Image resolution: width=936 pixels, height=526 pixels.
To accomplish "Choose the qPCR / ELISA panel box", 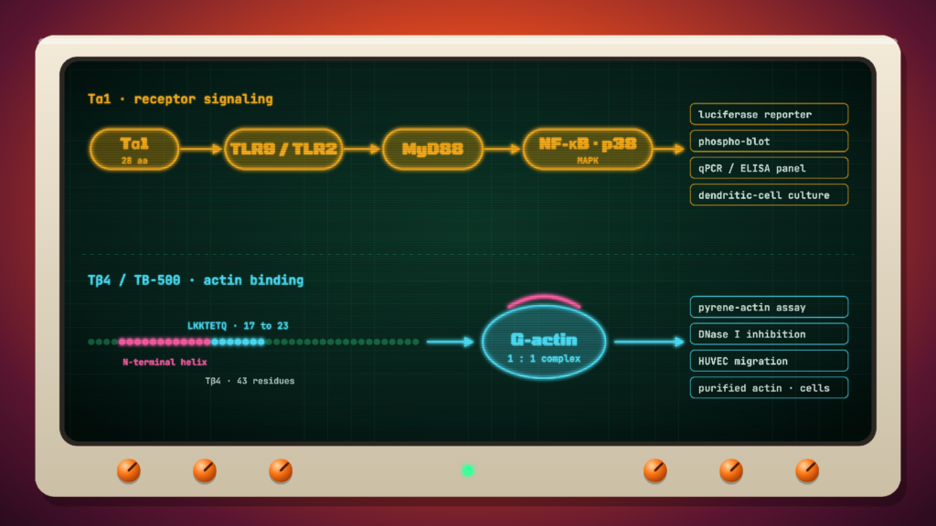I will (769, 168).
